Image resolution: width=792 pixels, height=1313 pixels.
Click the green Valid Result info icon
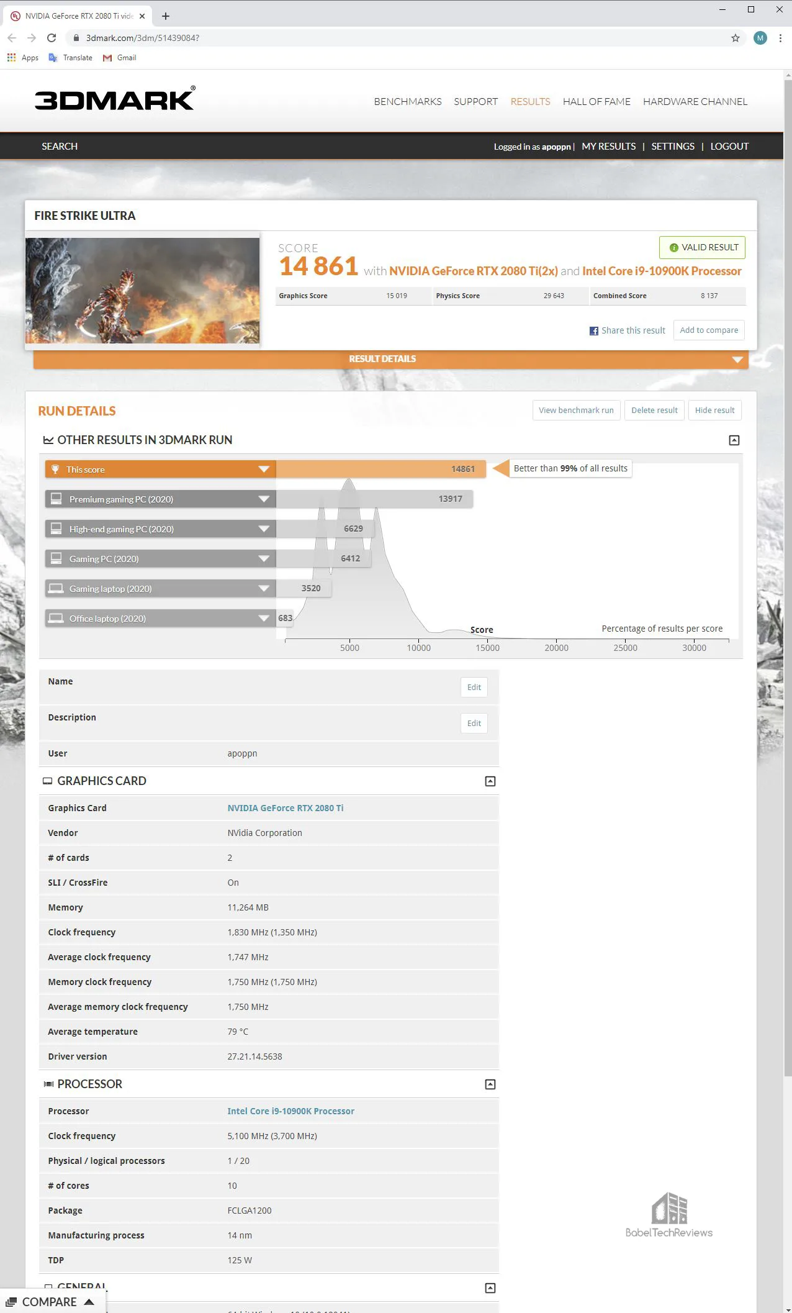[673, 248]
